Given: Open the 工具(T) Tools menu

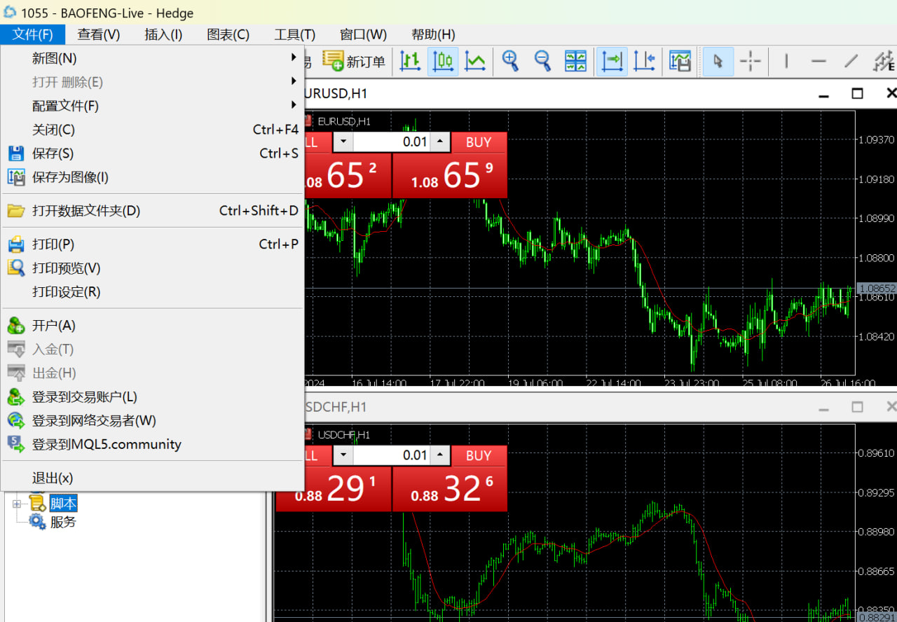Looking at the screenshot, I should click(295, 34).
